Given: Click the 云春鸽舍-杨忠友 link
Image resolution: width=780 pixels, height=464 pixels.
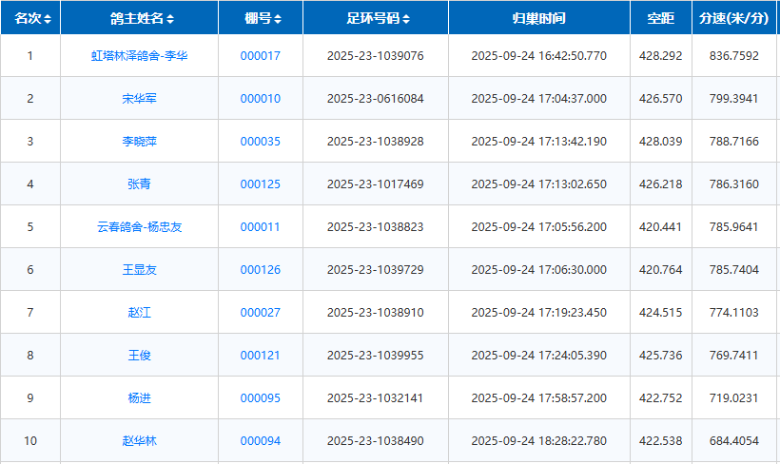Looking at the screenshot, I should (x=139, y=227).
